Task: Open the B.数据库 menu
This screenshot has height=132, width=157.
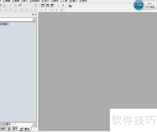Action: coord(35,1)
